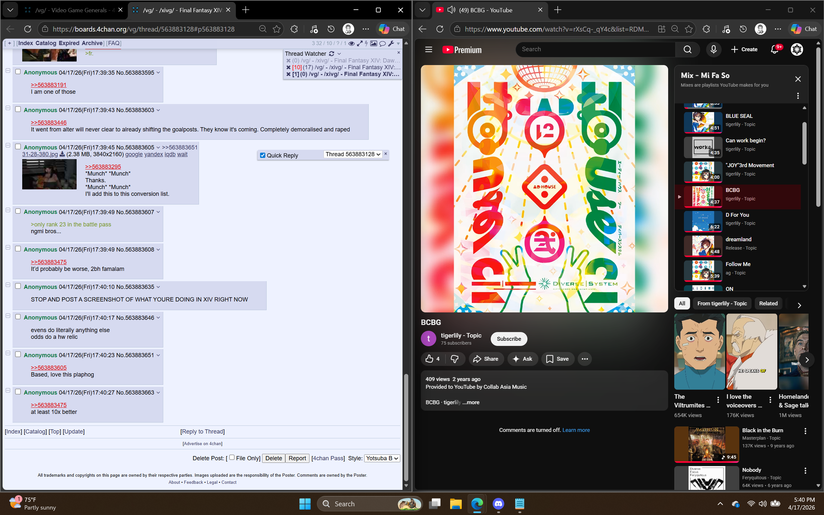Like the BCBG video
This screenshot has width=824, height=515.
[x=430, y=359]
